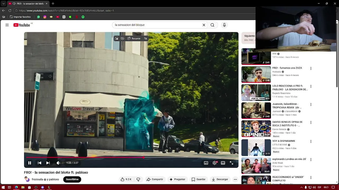Click Descargar to download
Screen dimensions: 339x190
[220, 179]
